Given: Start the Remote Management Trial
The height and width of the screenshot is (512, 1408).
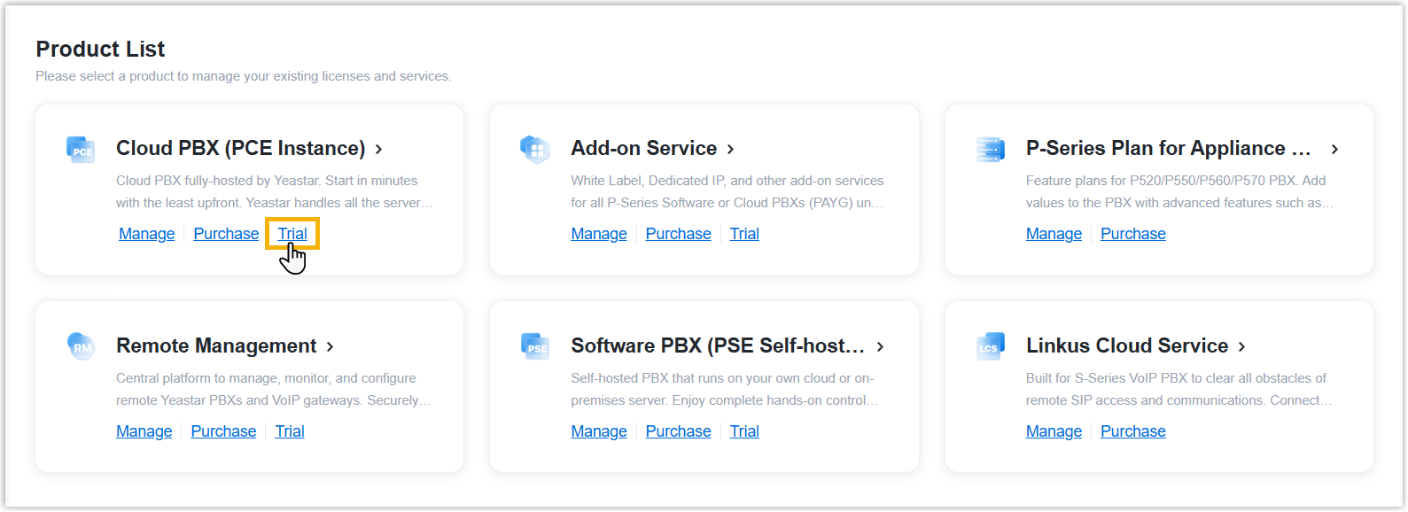Looking at the screenshot, I should (x=290, y=431).
